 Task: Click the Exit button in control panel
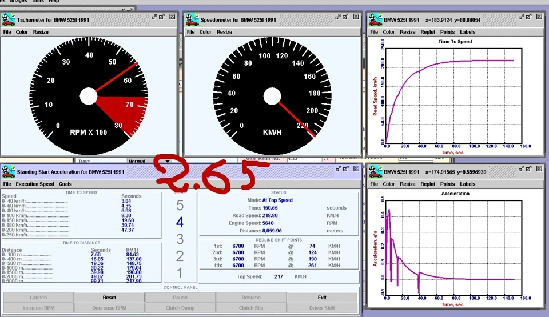pos(322,298)
